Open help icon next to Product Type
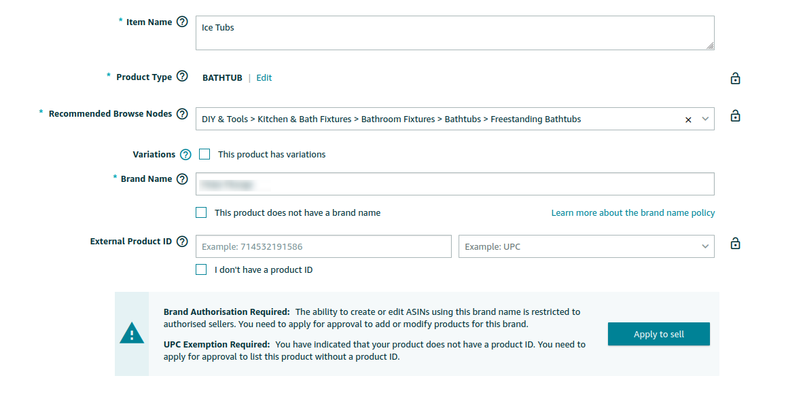The image size is (803, 395). pos(182,77)
